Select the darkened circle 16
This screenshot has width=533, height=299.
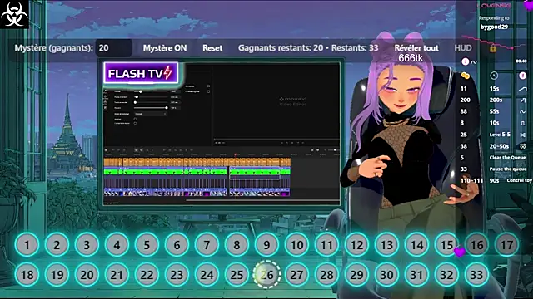tap(476, 244)
